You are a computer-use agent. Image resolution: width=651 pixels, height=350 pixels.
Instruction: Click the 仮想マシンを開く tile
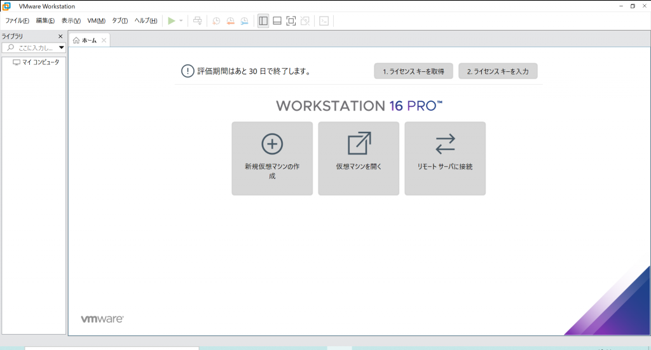coord(359,158)
